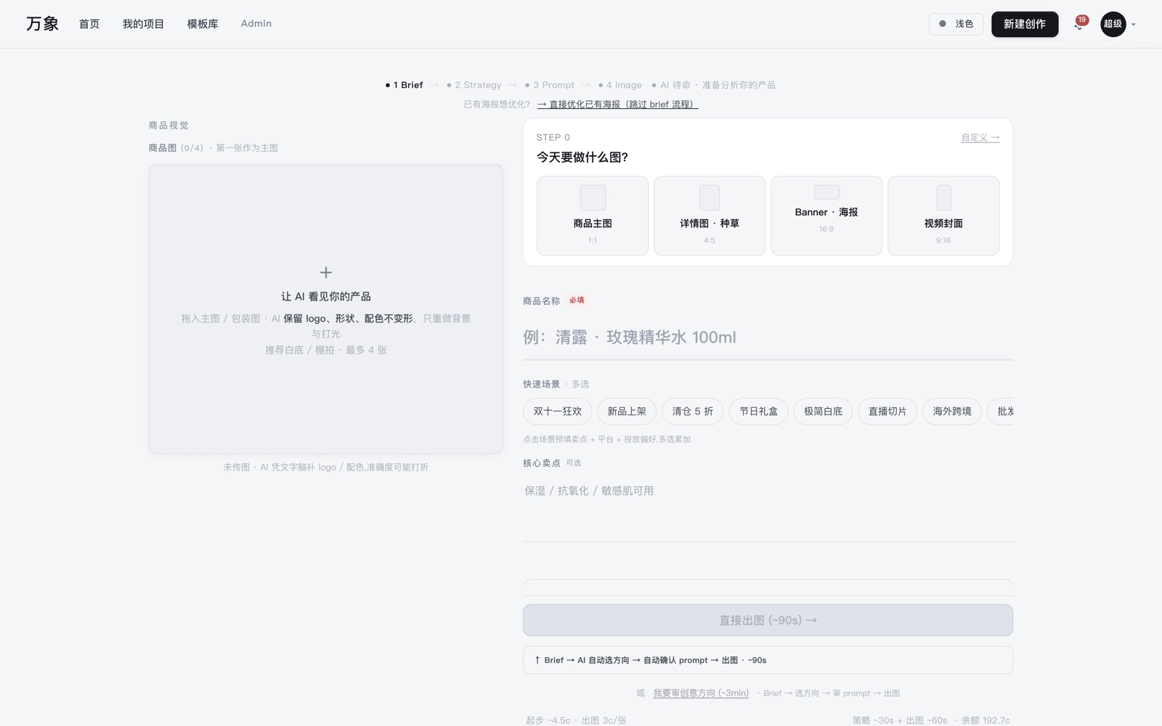Select the 3 Prompt step

[x=549, y=85]
